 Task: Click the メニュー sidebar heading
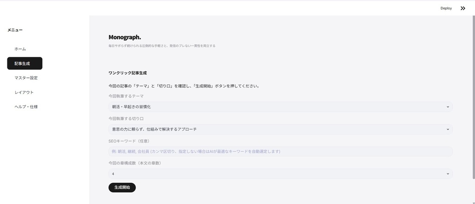[x=15, y=30]
